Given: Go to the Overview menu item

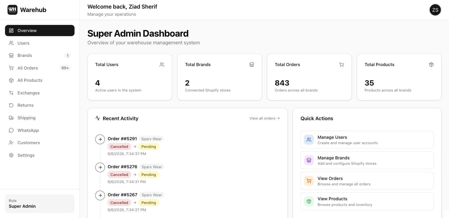Looking at the screenshot, I should point(40,31).
